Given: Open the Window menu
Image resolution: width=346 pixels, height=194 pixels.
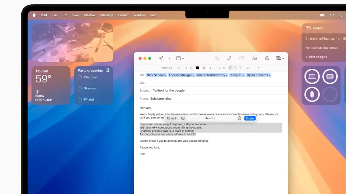Looking at the screenshot, I should (139, 15).
